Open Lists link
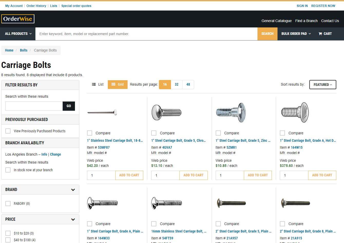 point(54,6)
